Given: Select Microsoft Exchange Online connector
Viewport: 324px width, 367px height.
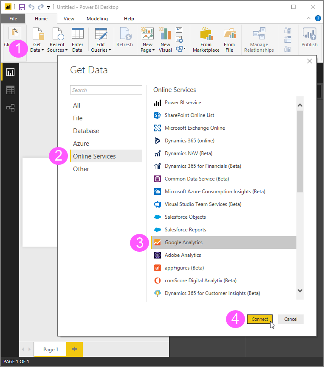Looking at the screenshot, I should coord(224,128).
